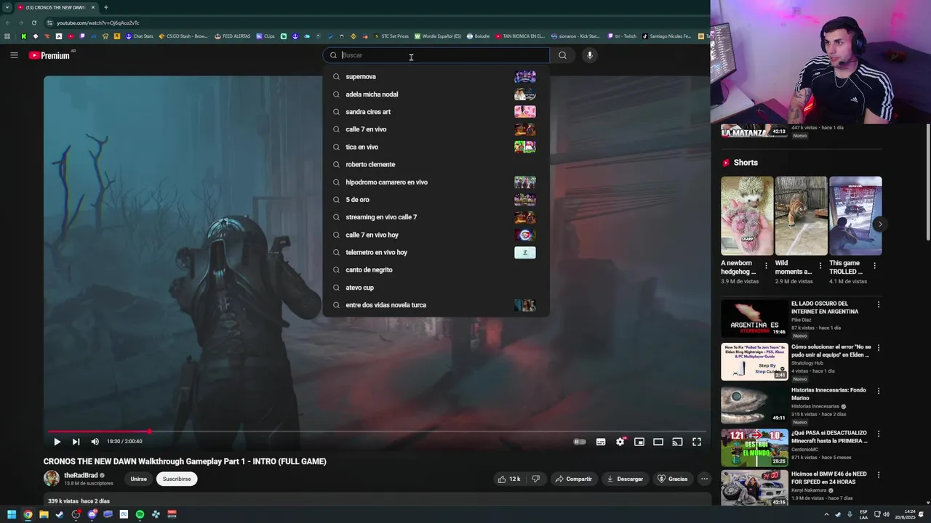Open options for 'Qué PASA si DESACTUALIZO' video

879,434
